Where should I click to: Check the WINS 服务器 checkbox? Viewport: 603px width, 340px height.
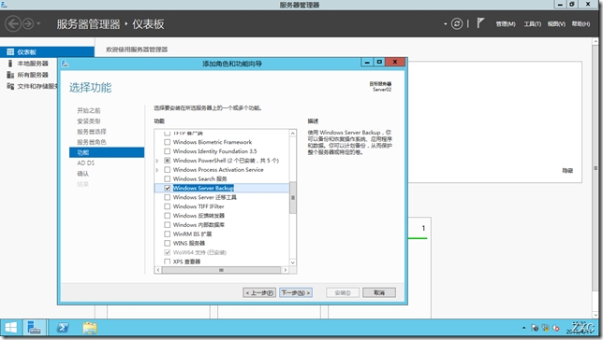[x=167, y=243]
